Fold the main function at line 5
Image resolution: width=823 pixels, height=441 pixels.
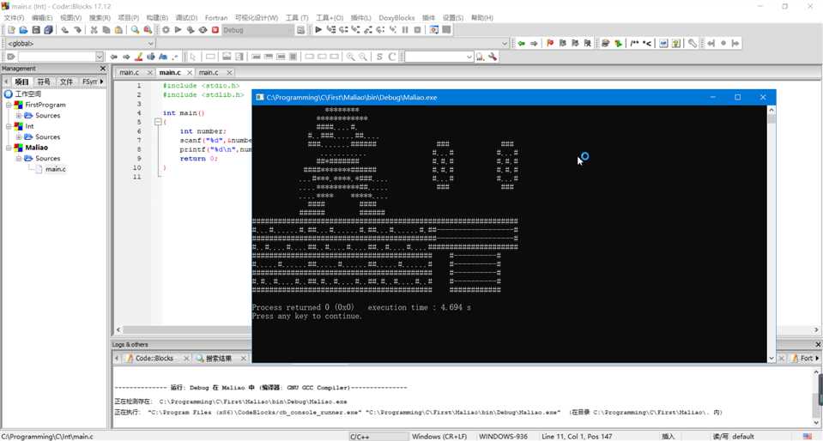coord(157,122)
